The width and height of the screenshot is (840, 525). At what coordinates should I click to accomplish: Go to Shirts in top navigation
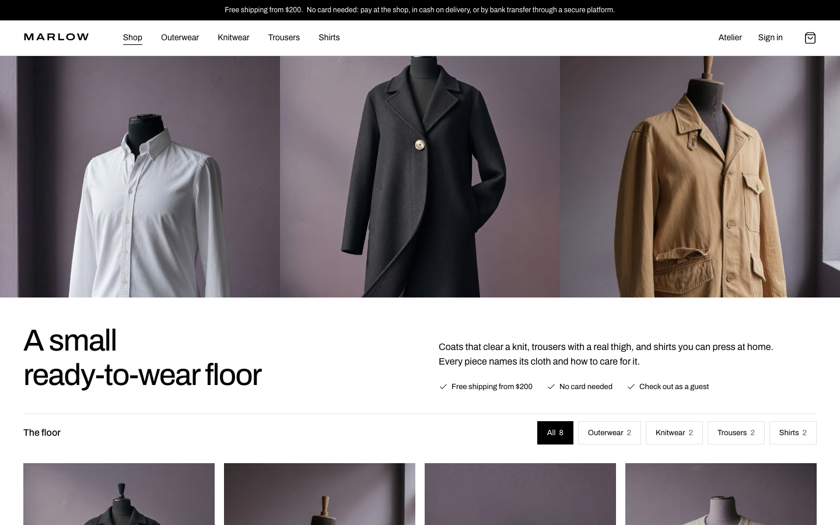pos(329,38)
